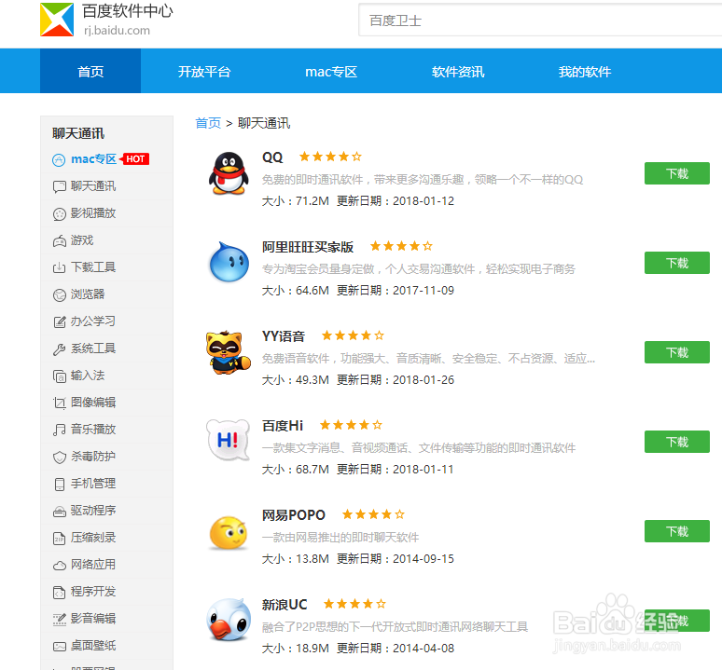
Task: Click the QQ description text
Action: pyautogui.click(x=423, y=179)
